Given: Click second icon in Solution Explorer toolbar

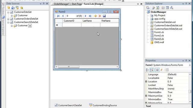Looking at the screenshot, I should tap(153, 8).
